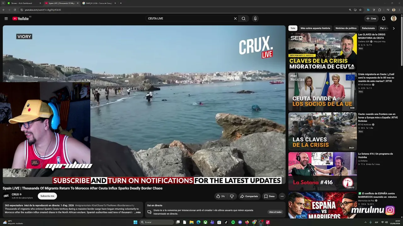Like the video with thumbs up

[220, 196]
